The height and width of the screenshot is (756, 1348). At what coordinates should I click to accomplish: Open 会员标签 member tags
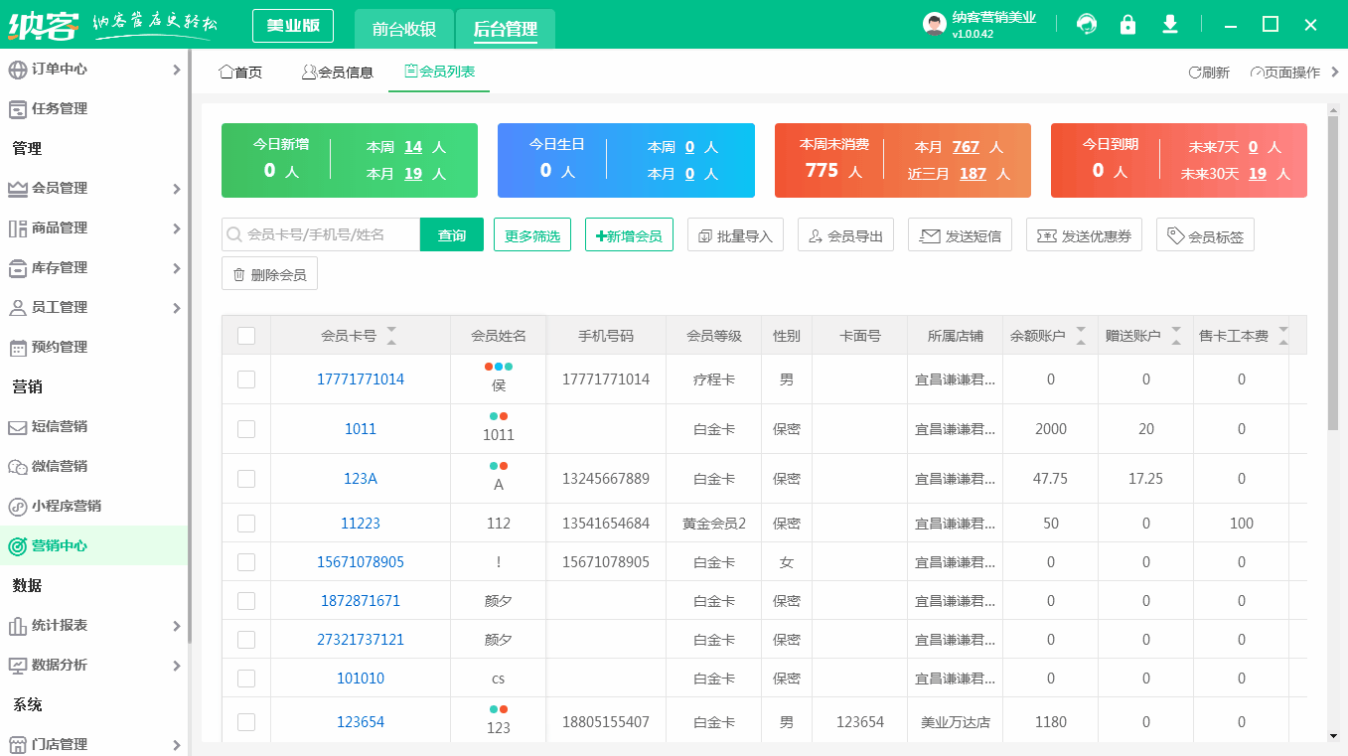pyautogui.click(x=1205, y=234)
